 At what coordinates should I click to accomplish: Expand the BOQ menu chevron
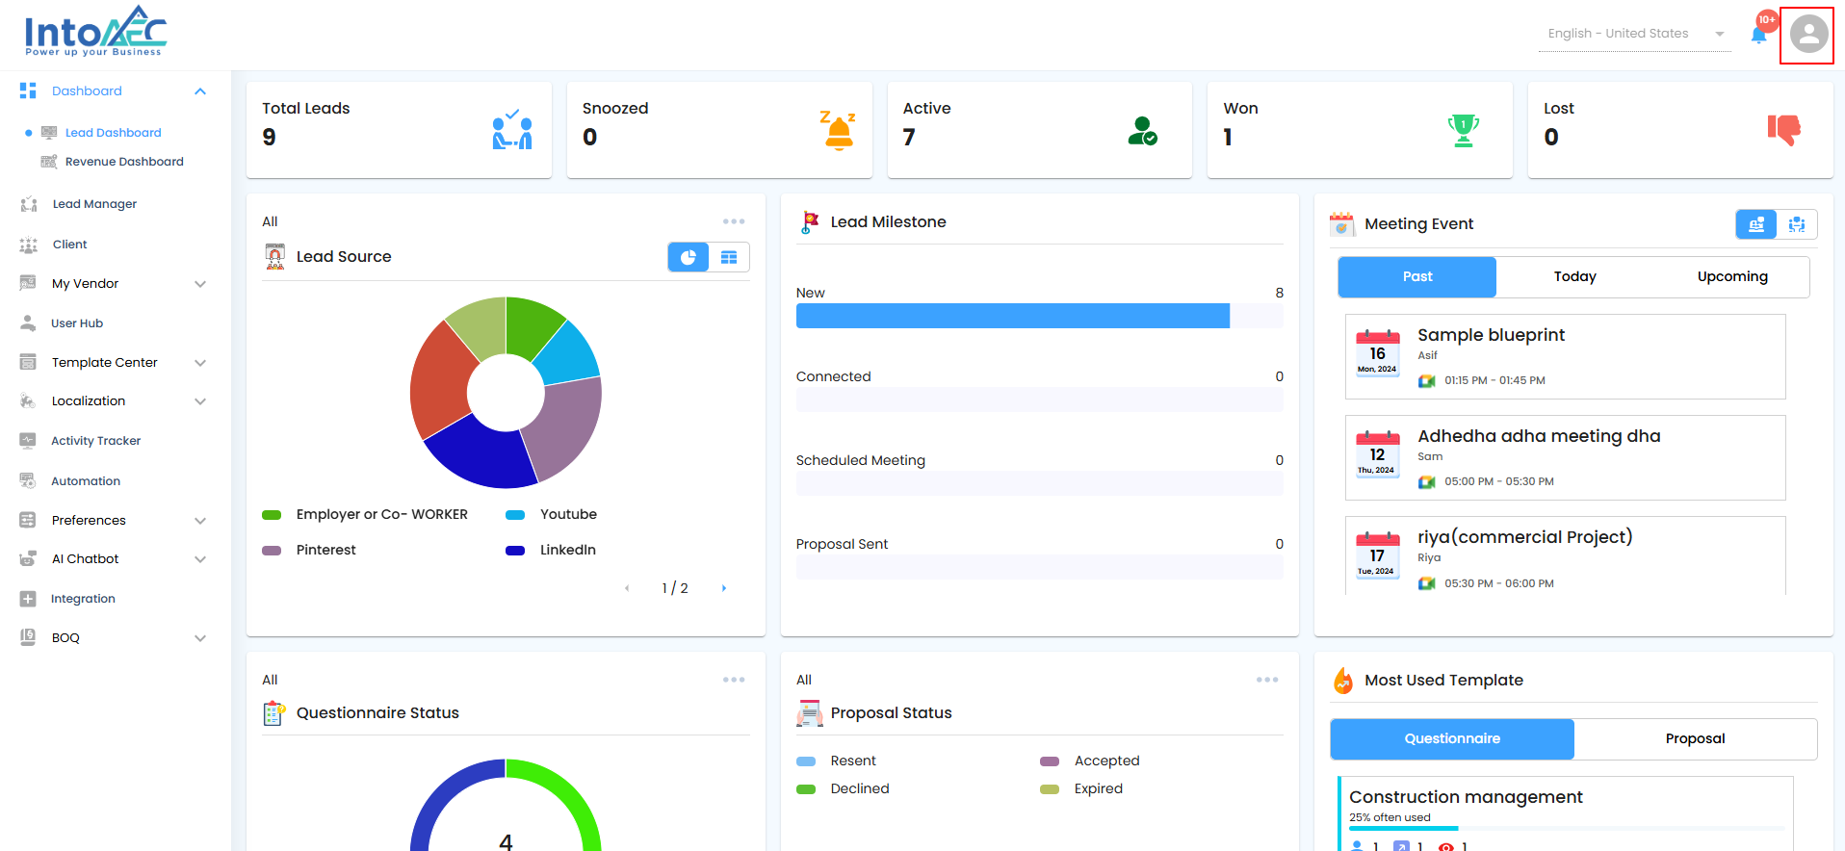pos(200,638)
